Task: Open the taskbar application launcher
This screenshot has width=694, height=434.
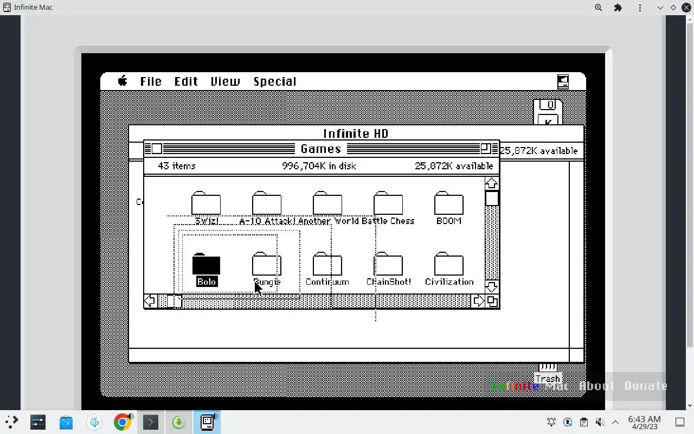Action: coord(12,422)
